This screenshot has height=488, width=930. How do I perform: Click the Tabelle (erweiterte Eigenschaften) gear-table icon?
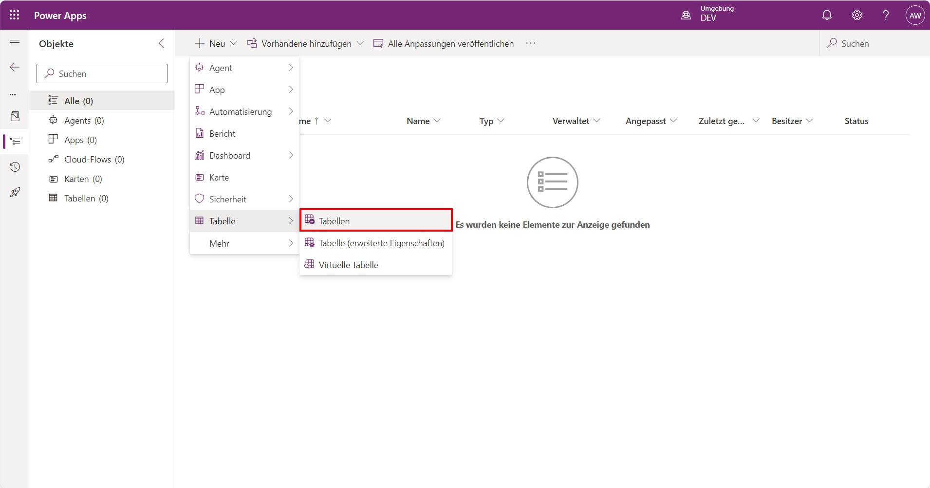(x=309, y=242)
